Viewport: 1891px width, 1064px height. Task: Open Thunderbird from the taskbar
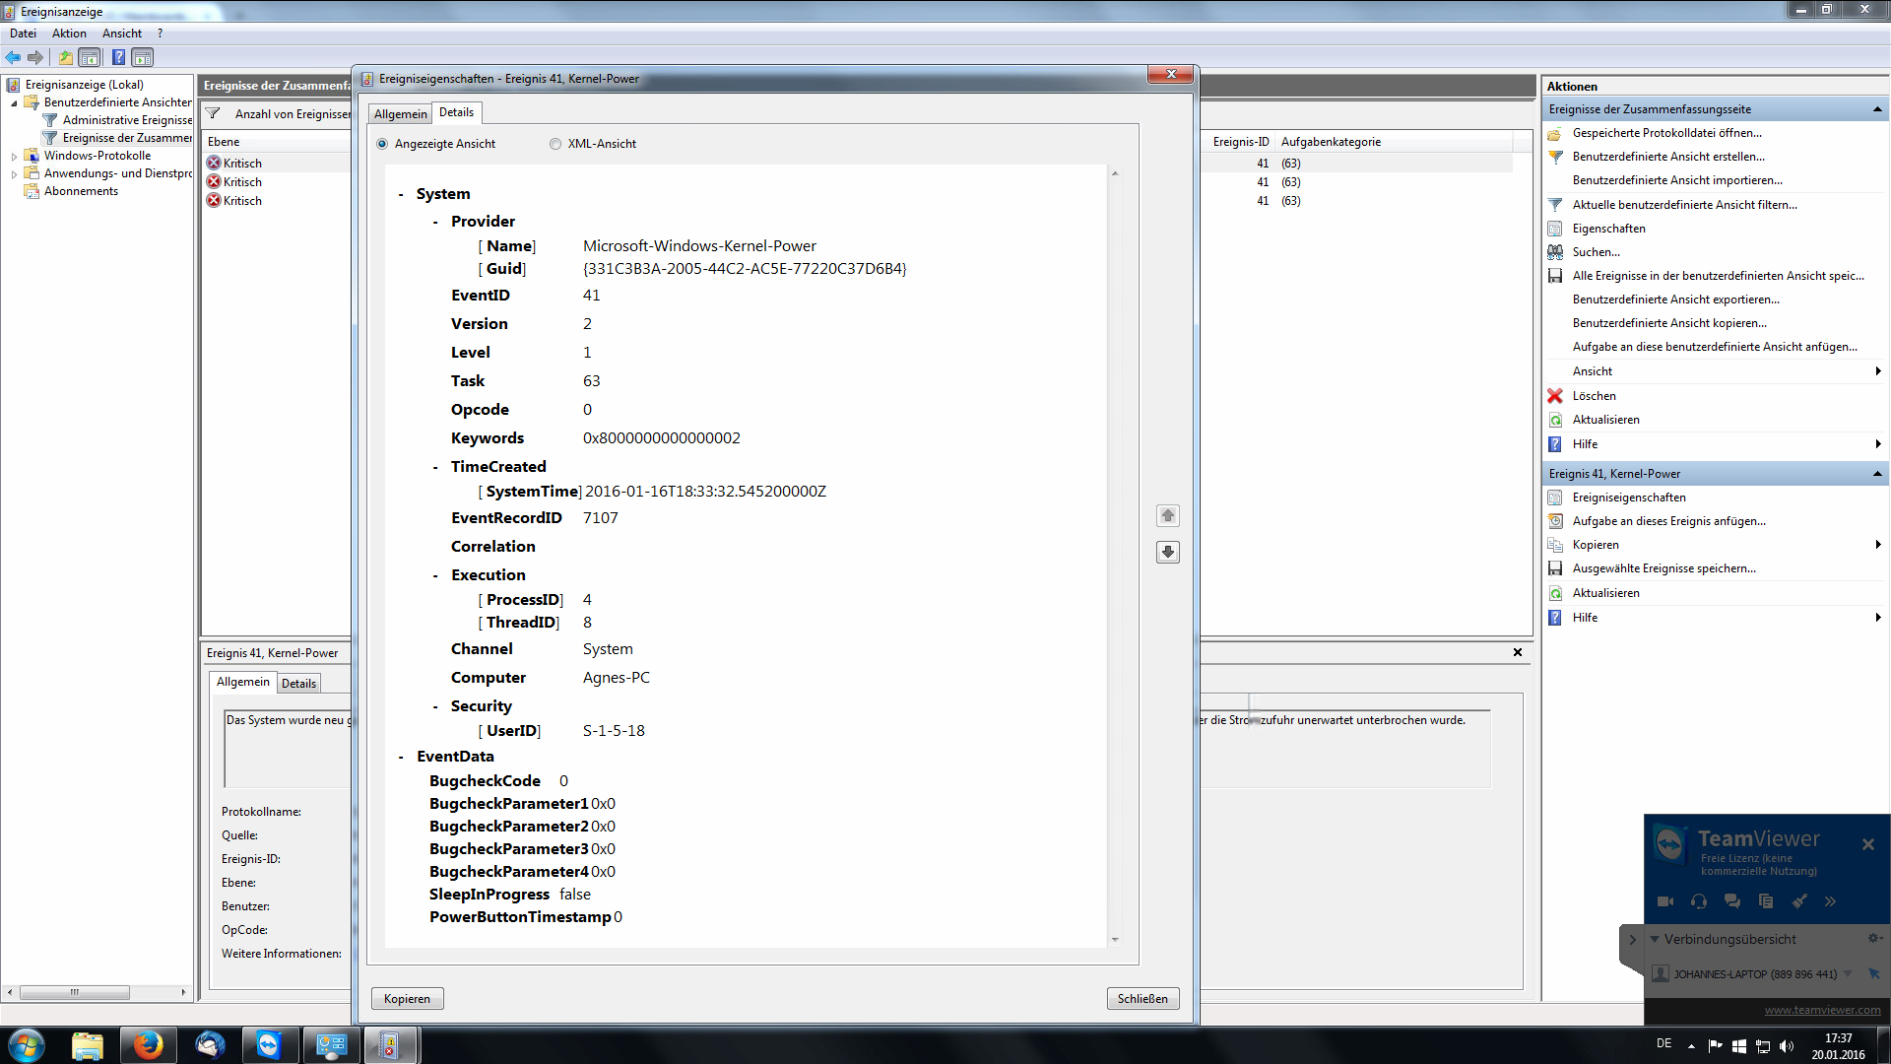tap(210, 1045)
